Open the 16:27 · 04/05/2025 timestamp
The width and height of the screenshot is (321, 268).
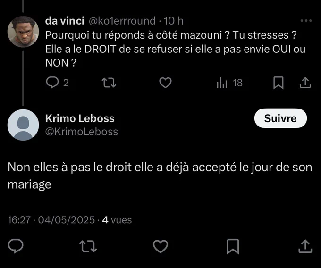(51, 220)
